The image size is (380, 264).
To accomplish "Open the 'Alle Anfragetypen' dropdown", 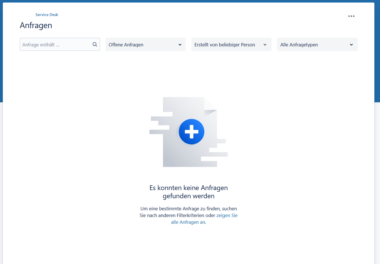I will [x=317, y=44].
